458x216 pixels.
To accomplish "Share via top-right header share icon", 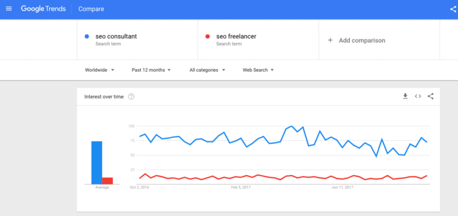I will tap(453, 9).
